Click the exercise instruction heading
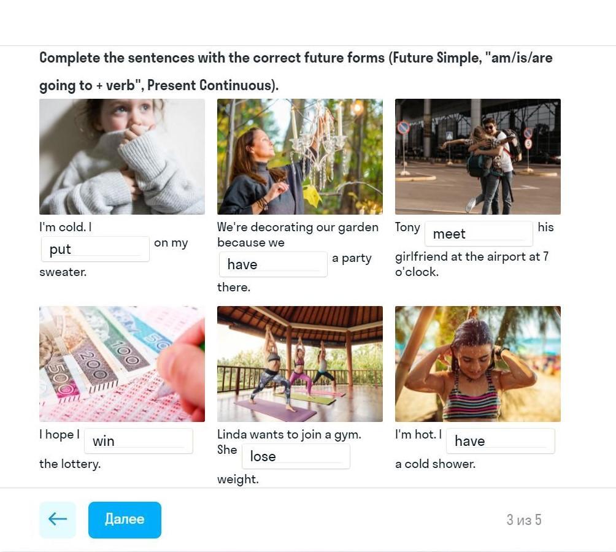Screen dimensions: 616x552 pos(296,71)
